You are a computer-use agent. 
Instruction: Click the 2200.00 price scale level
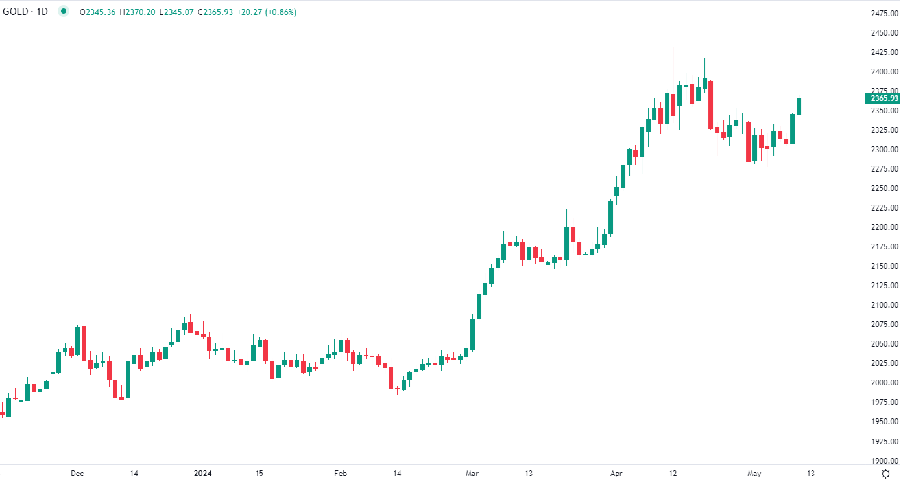[885, 227]
